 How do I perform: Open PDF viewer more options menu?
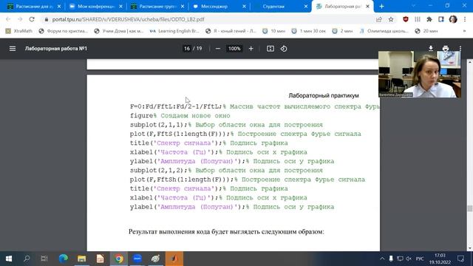tap(460, 49)
